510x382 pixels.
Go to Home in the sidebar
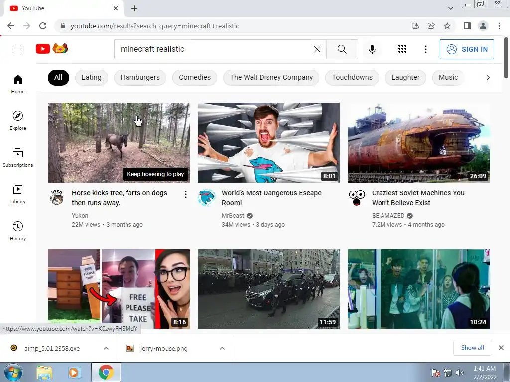[18, 84]
